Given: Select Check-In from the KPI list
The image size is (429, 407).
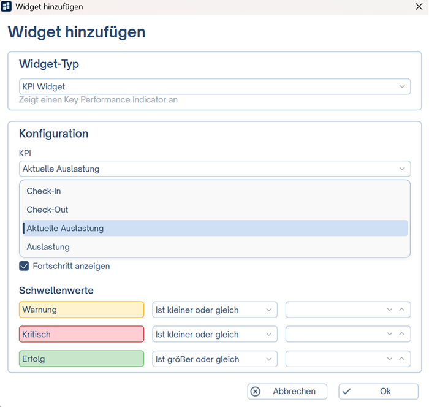Looking at the screenshot, I should pyautogui.click(x=44, y=191).
